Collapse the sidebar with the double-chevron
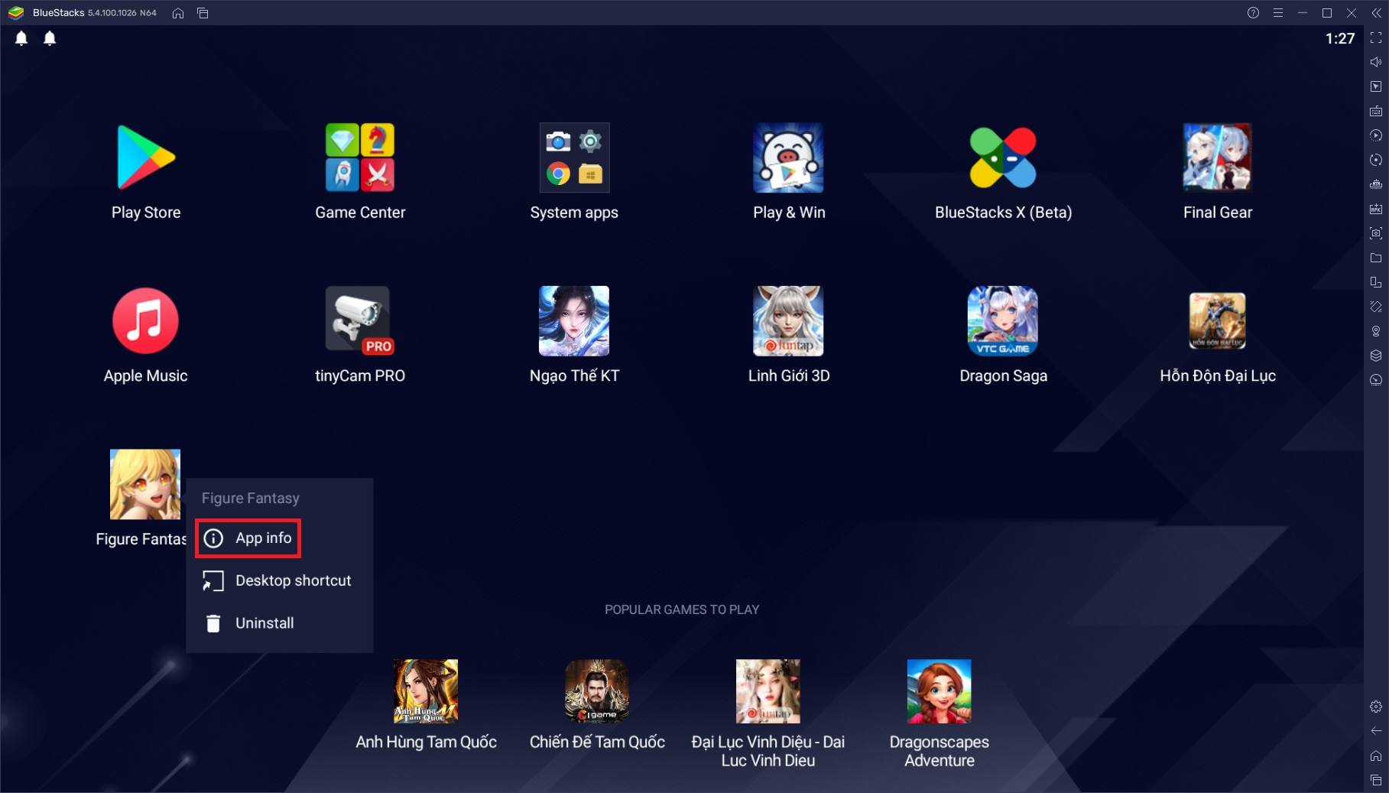Viewport: 1389px width, 793px height. point(1376,13)
